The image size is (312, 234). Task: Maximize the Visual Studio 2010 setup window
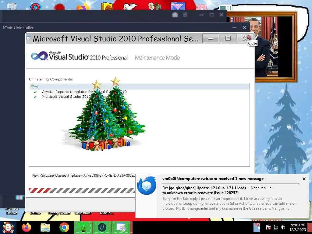[x=228, y=38]
